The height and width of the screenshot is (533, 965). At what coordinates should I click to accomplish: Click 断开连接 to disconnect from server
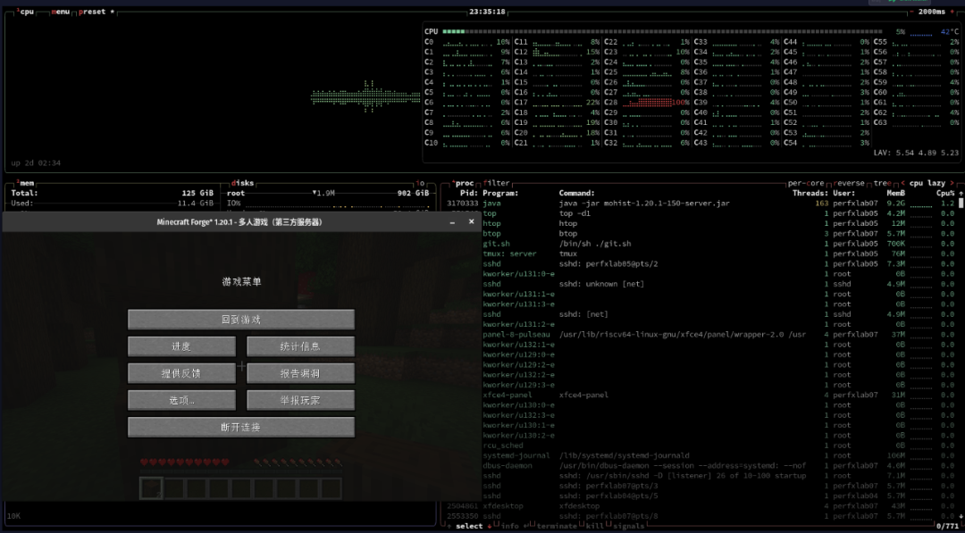click(x=240, y=428)
